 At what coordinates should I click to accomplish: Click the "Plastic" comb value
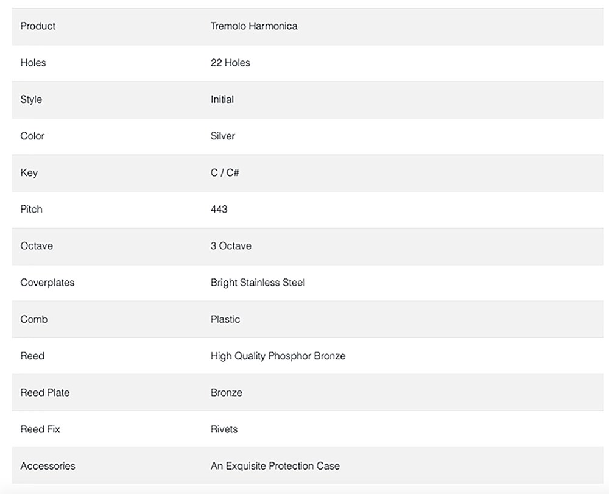[225, 319]
